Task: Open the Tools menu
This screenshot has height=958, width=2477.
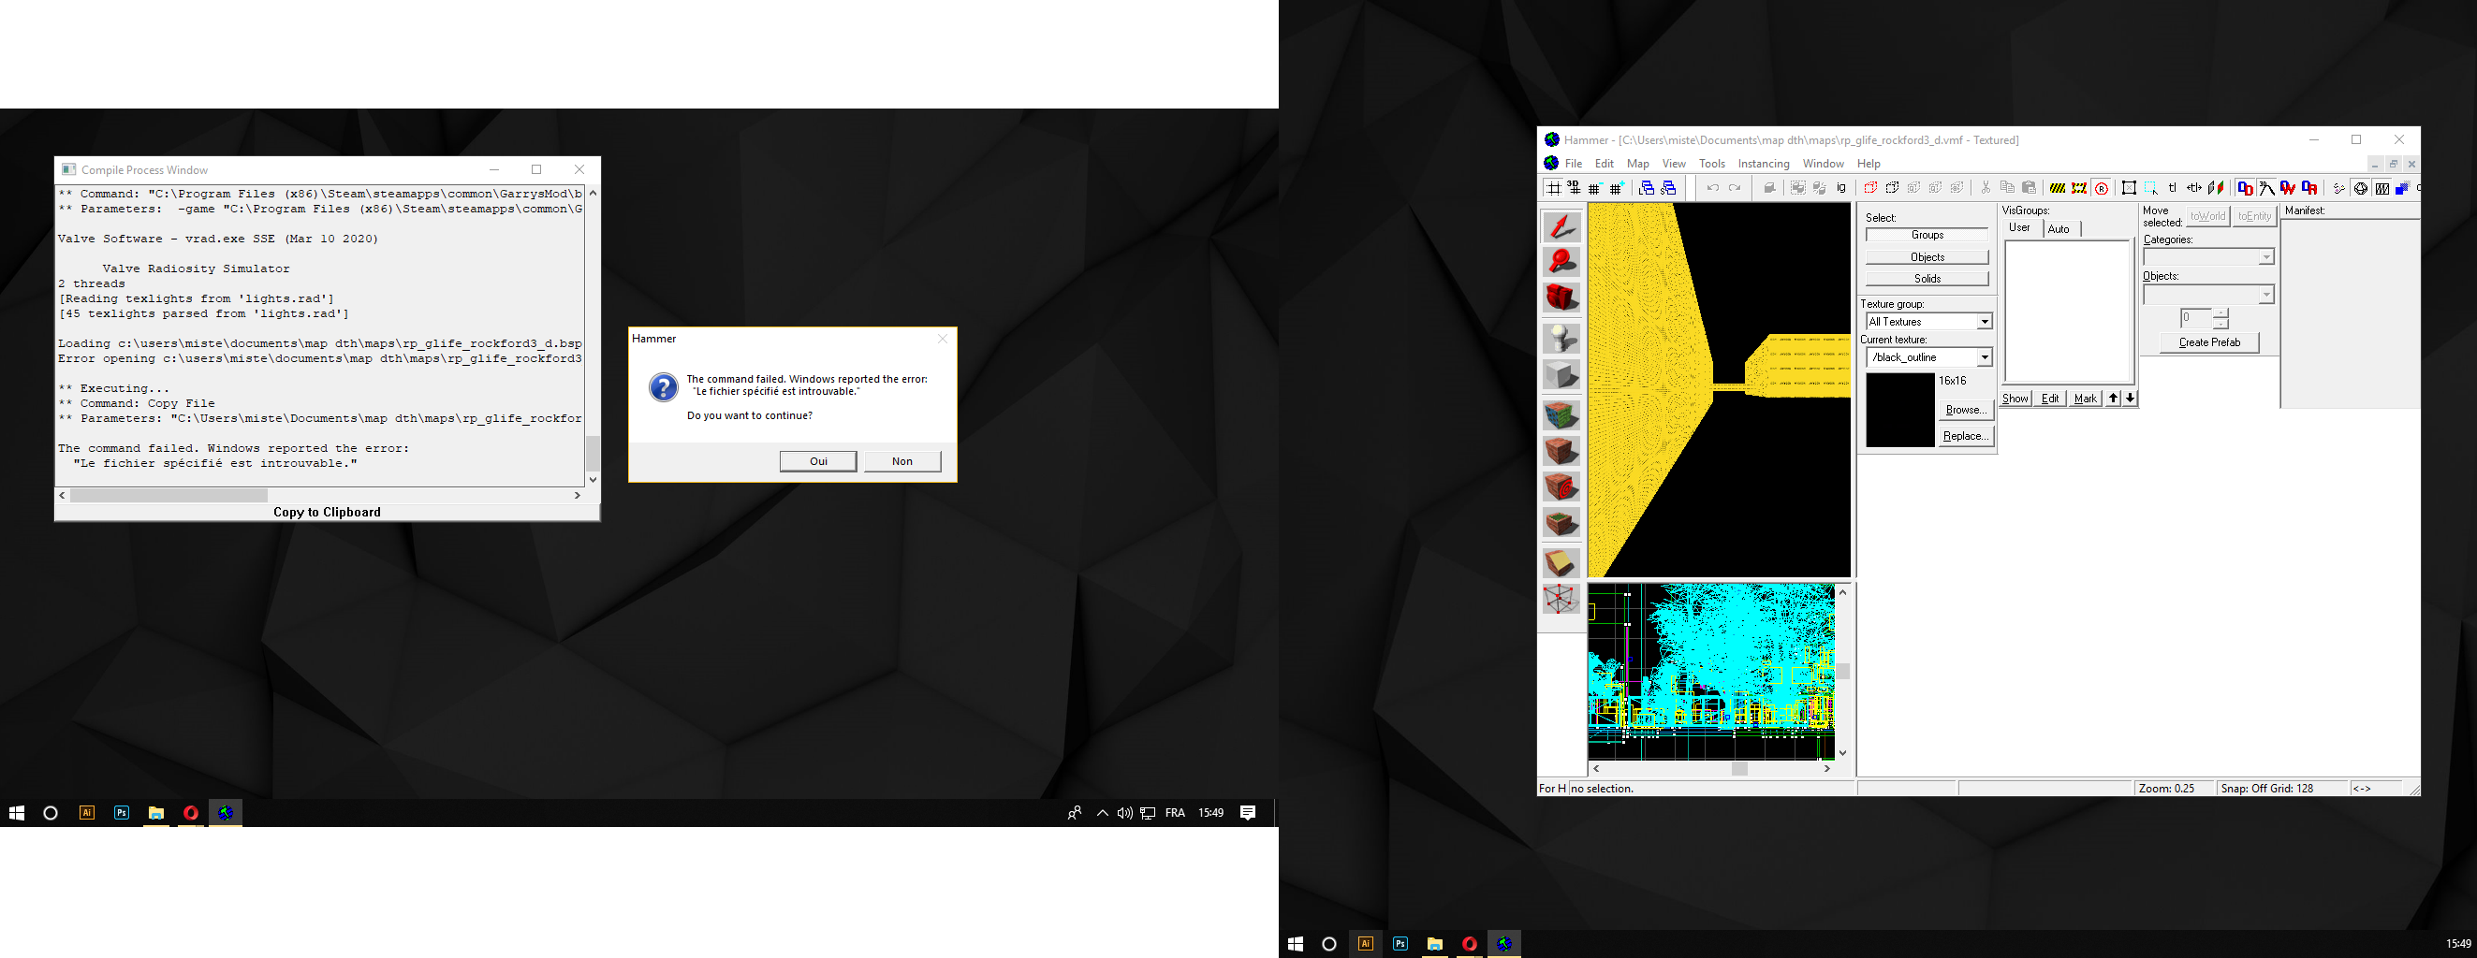Action: (1711, 164)
